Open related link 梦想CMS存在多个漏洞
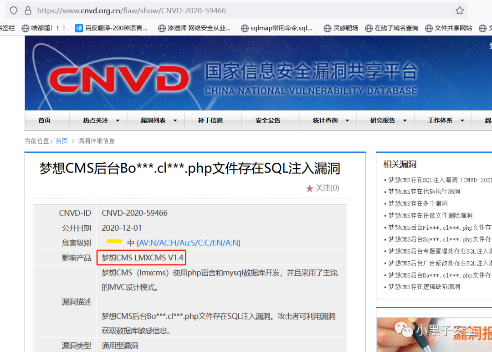This screenshot has width=492, height=352. 418,203
